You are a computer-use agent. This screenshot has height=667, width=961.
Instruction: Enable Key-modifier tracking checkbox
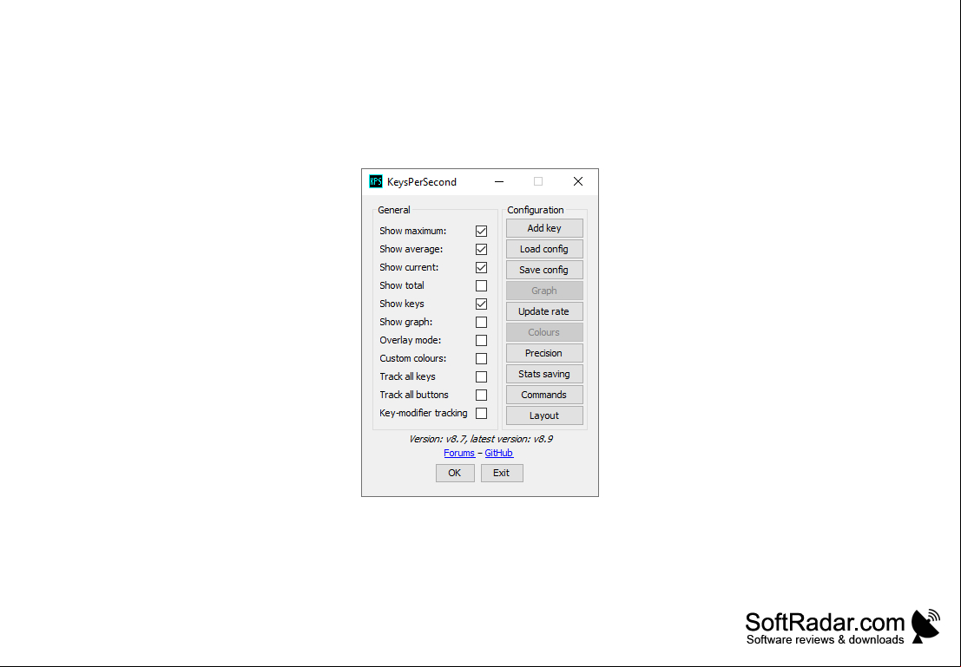click(x=481, y=414)
